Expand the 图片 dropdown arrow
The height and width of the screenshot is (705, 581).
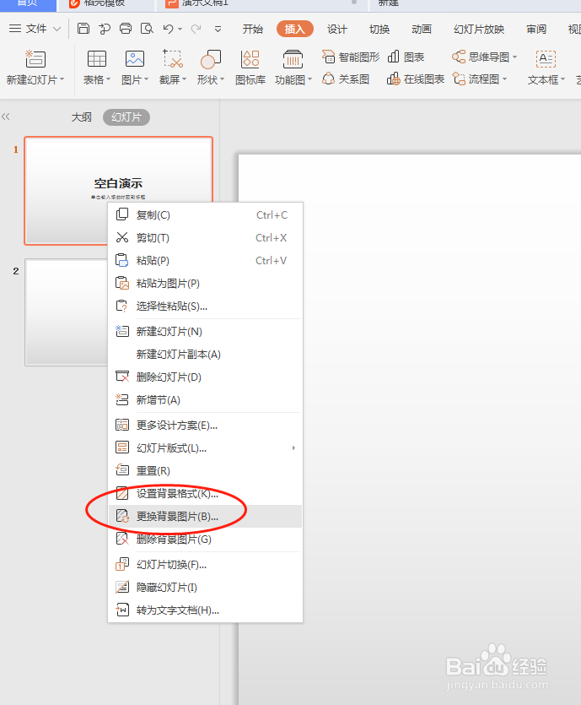[x=147, y=79]
